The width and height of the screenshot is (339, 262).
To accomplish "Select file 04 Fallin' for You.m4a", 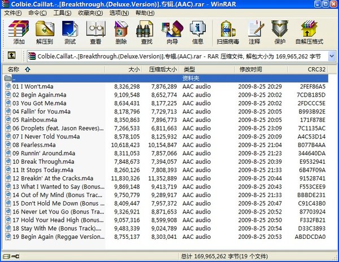I will pyautogui.click(x=41, y=111).
